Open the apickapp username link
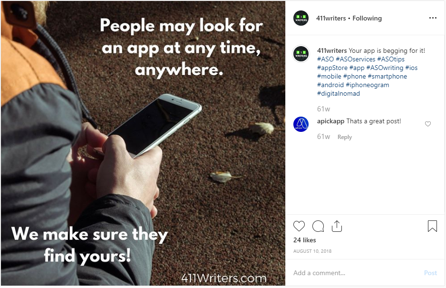The image size is (446, 288). pyautogui.click(x=331, y=121)
